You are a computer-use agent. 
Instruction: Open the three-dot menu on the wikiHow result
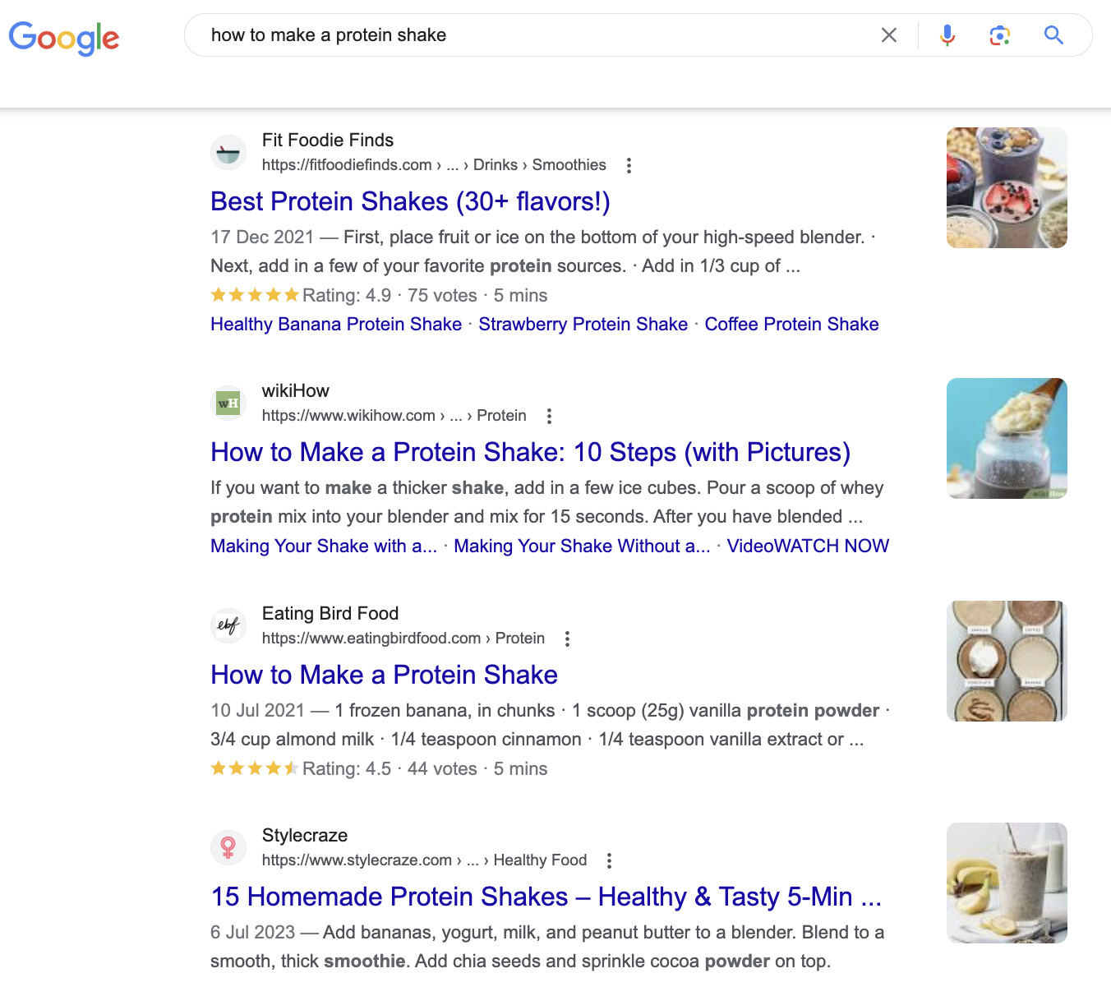coord(548,416)
